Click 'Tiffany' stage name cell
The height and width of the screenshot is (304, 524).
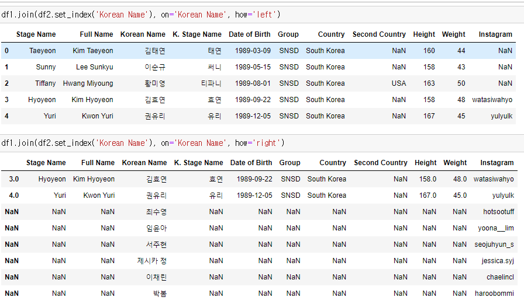[x=46, y=83]
